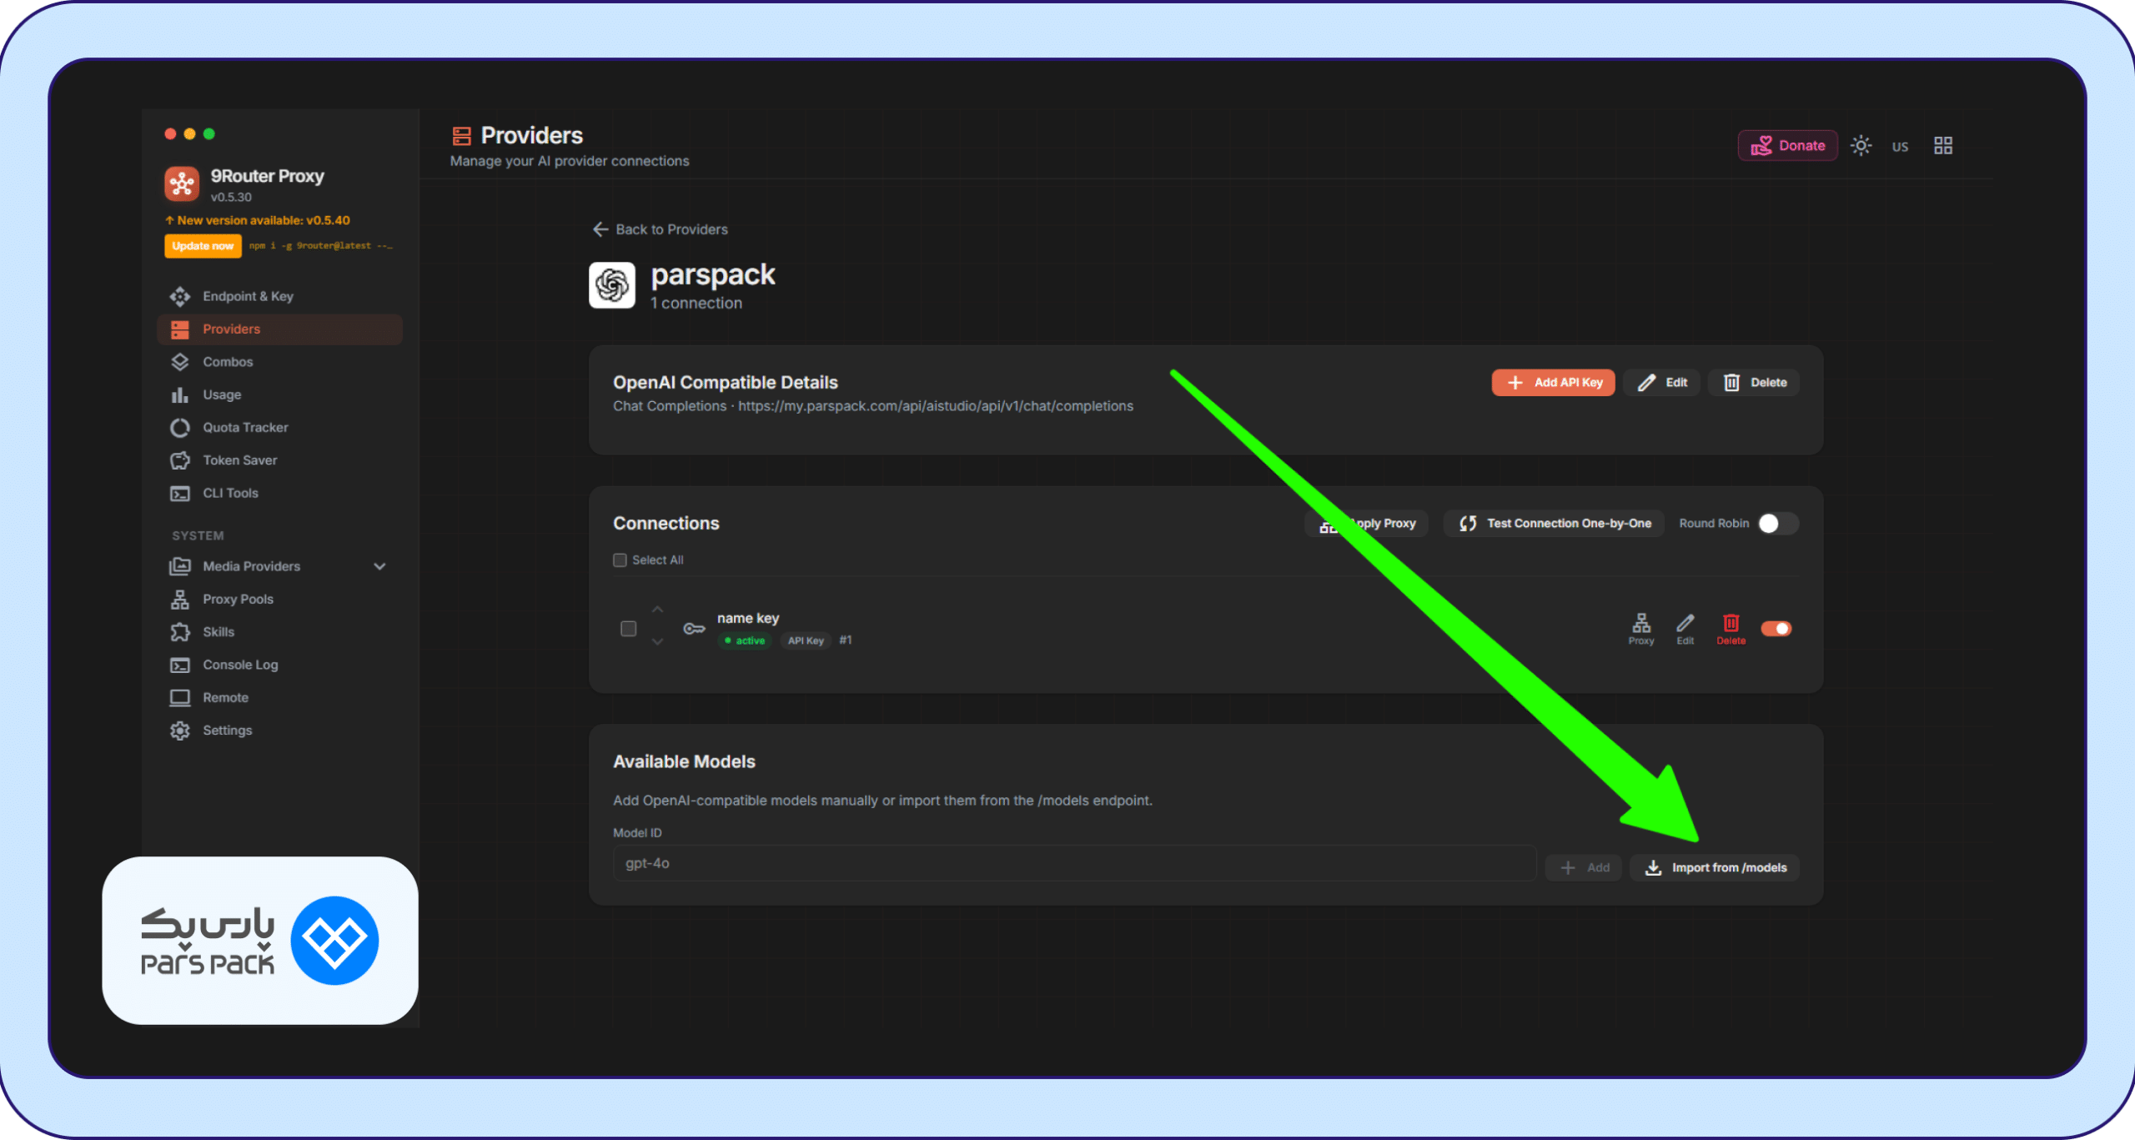Screen dimensions: 2135x1140
Task: Open the US language selector
Action: pyautogui.click(x=1900, y=147)
